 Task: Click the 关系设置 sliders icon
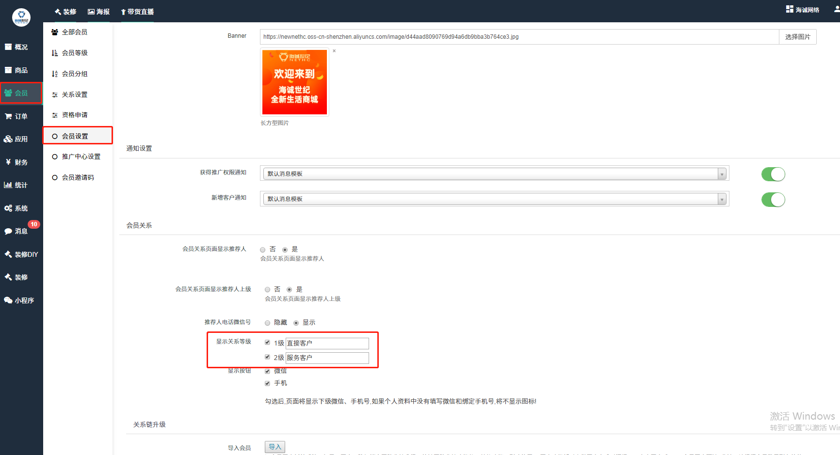[55, 94]
